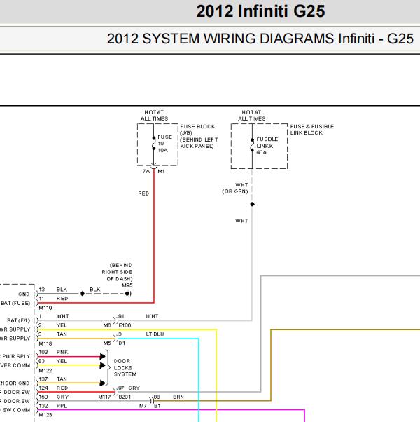
Task: Click the "M95" ground connector label
Action: tap(127, 285)
